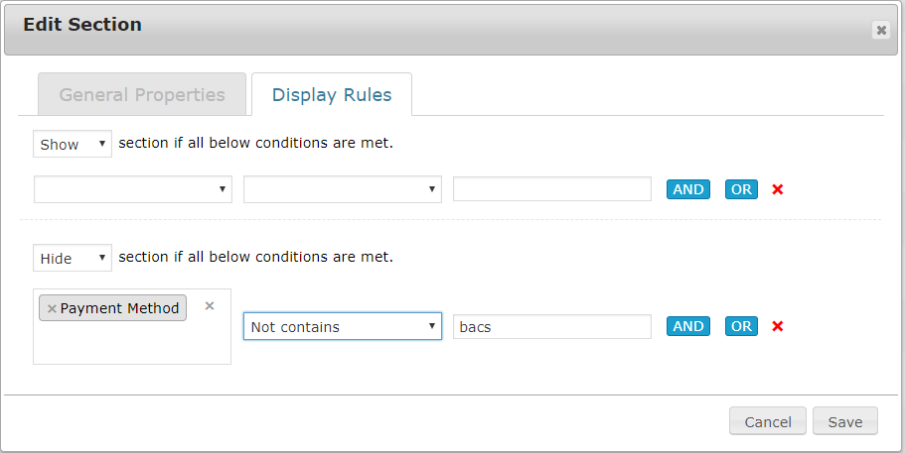Image resolution: width=905 pixels, height=453 pixels.
Task: Open the Not contains operator dropdown
Action: (343, 326)
